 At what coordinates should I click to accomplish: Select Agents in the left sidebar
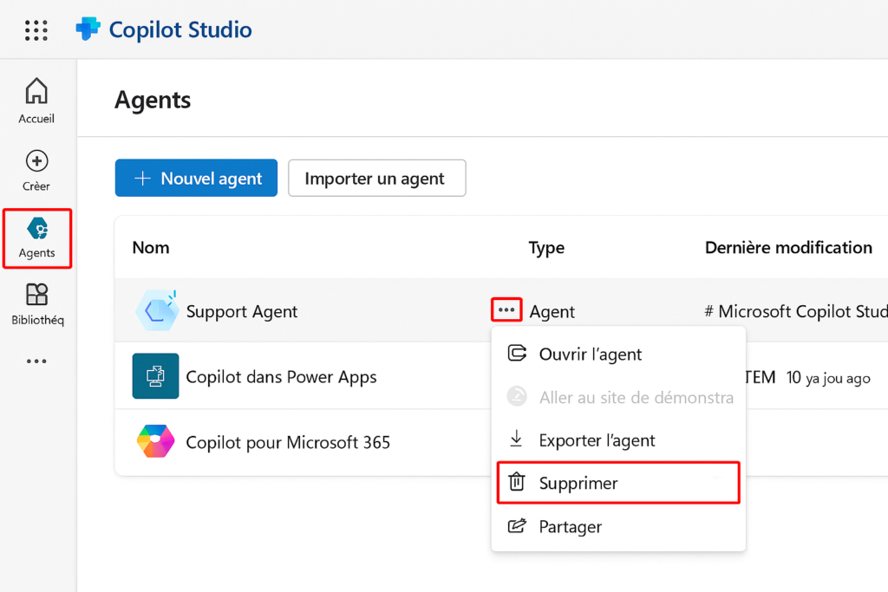coord(37,238)
